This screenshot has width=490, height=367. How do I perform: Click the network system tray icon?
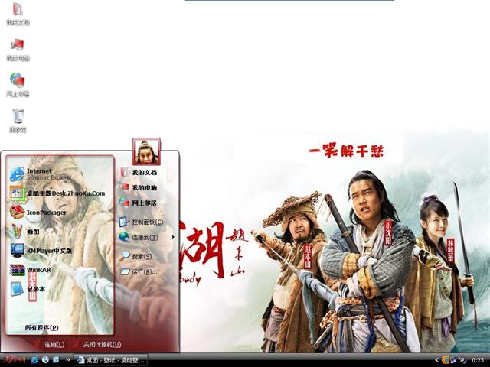coord(454,360)
